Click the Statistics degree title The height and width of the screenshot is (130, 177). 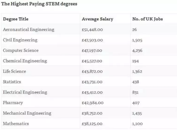12,82
